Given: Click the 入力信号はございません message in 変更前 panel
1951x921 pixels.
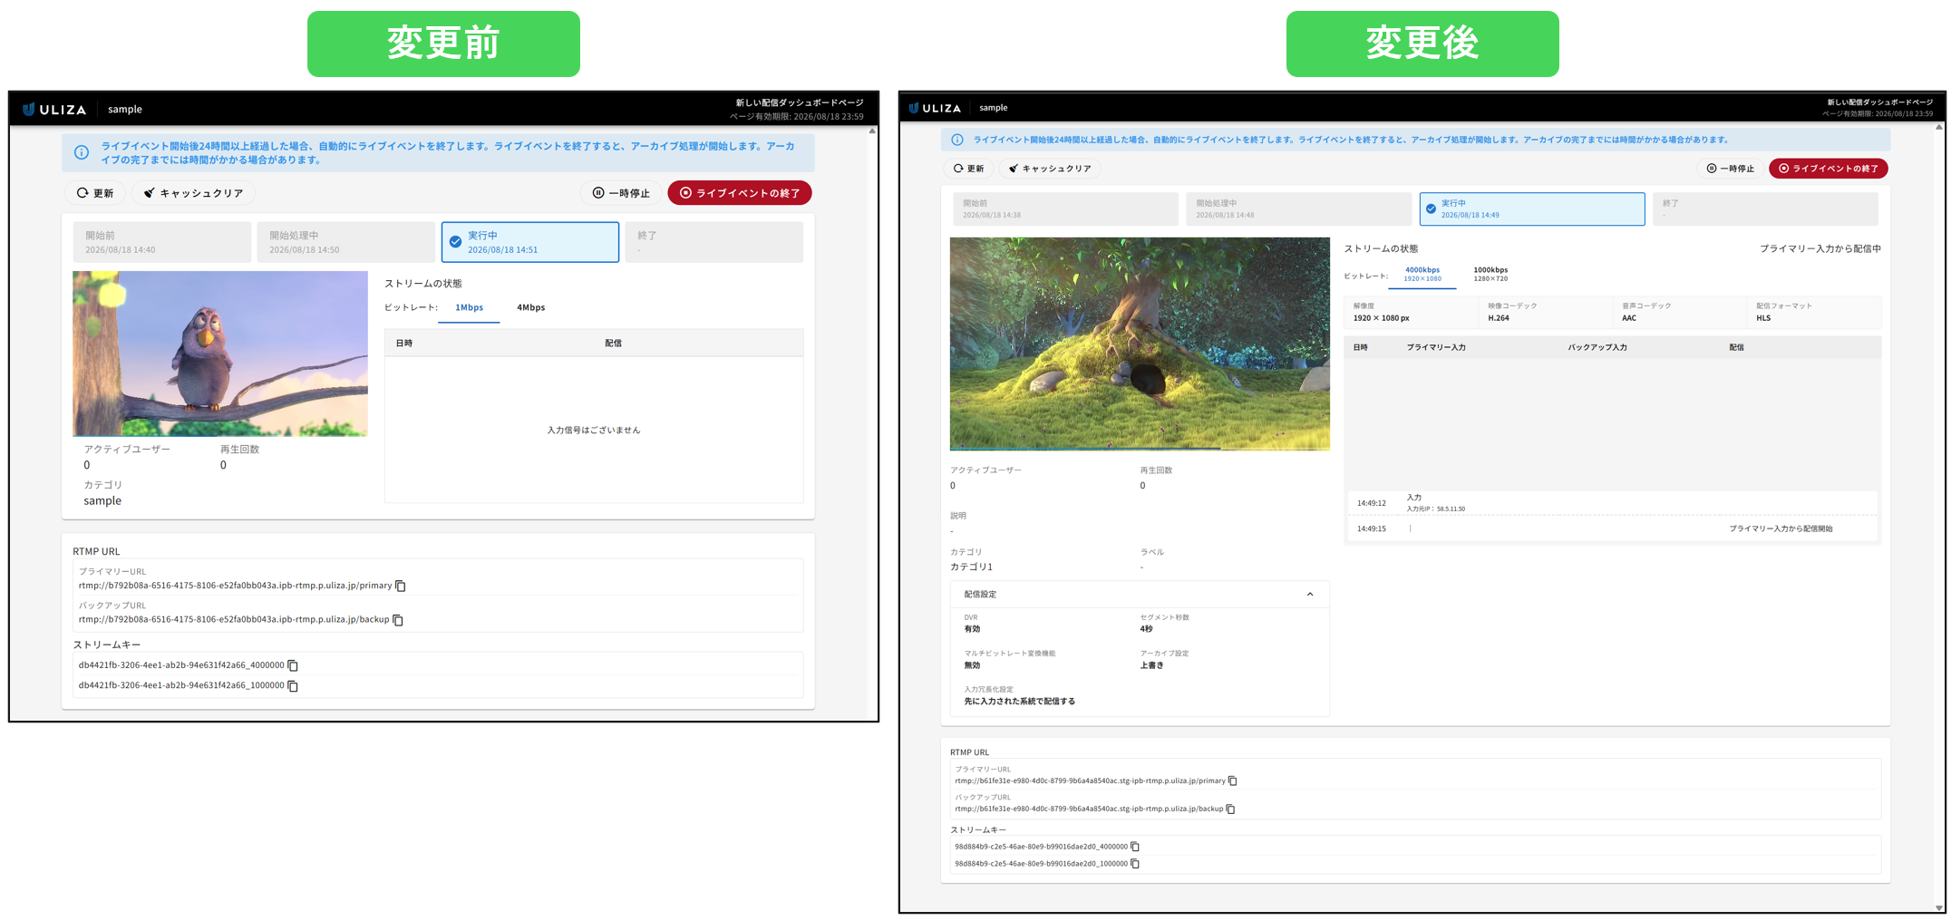Looking at the screenshot, I should tap(594, 431).
